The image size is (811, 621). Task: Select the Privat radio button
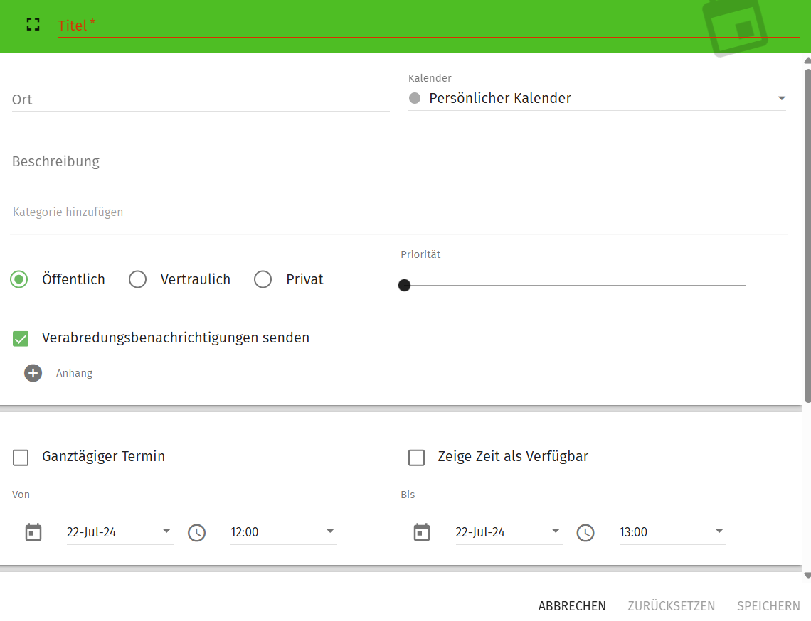(x=263, y=279)
